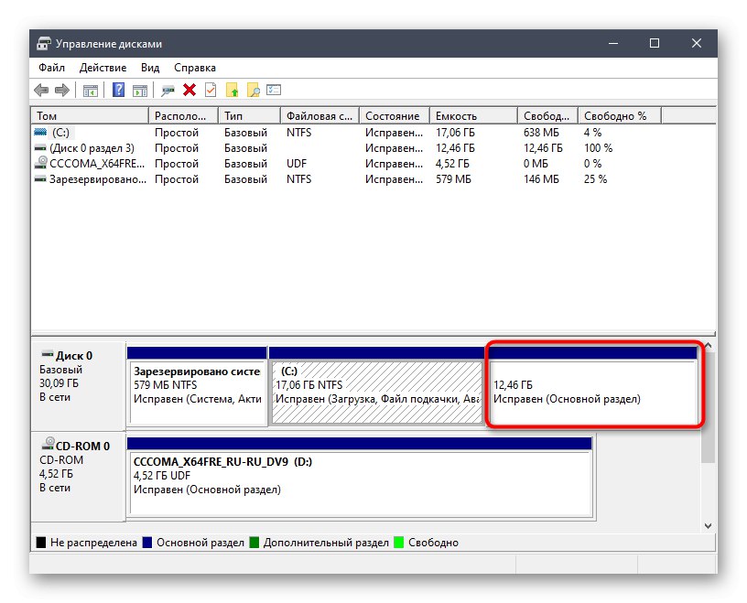Screen dimensions: 747x603
Task: Click the dark blue Основной раздел legend swatch
Action: [147, 542]
